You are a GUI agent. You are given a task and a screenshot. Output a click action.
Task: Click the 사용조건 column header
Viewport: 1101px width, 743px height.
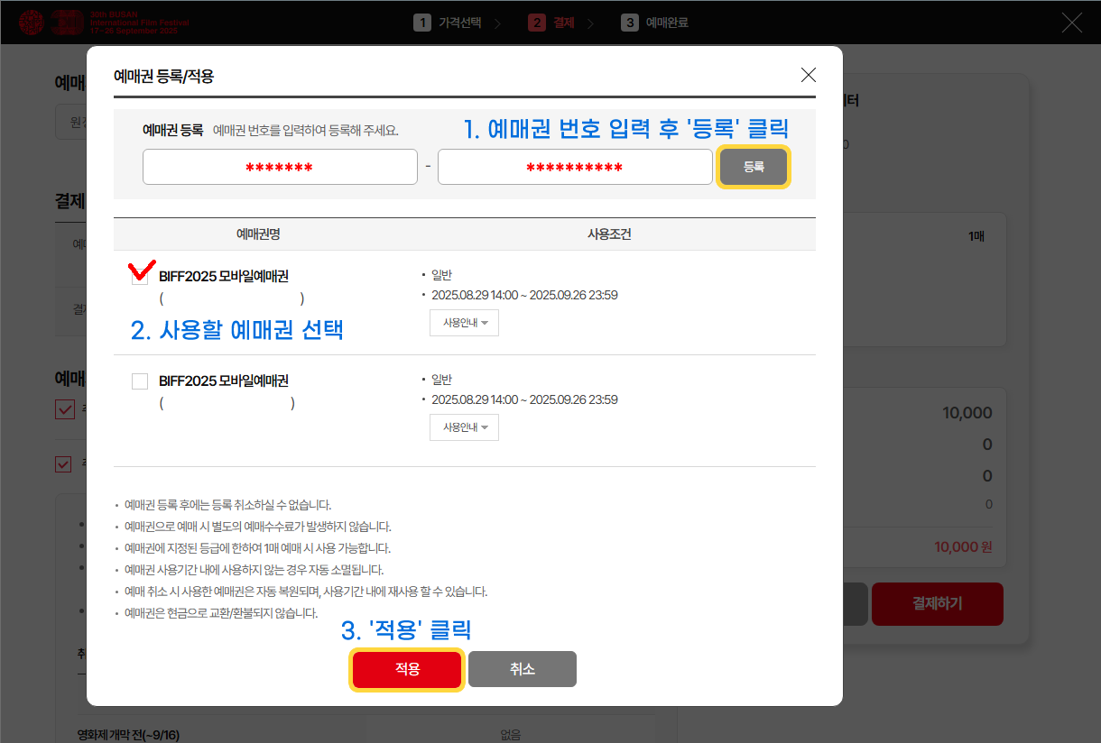tap(609, 234)
